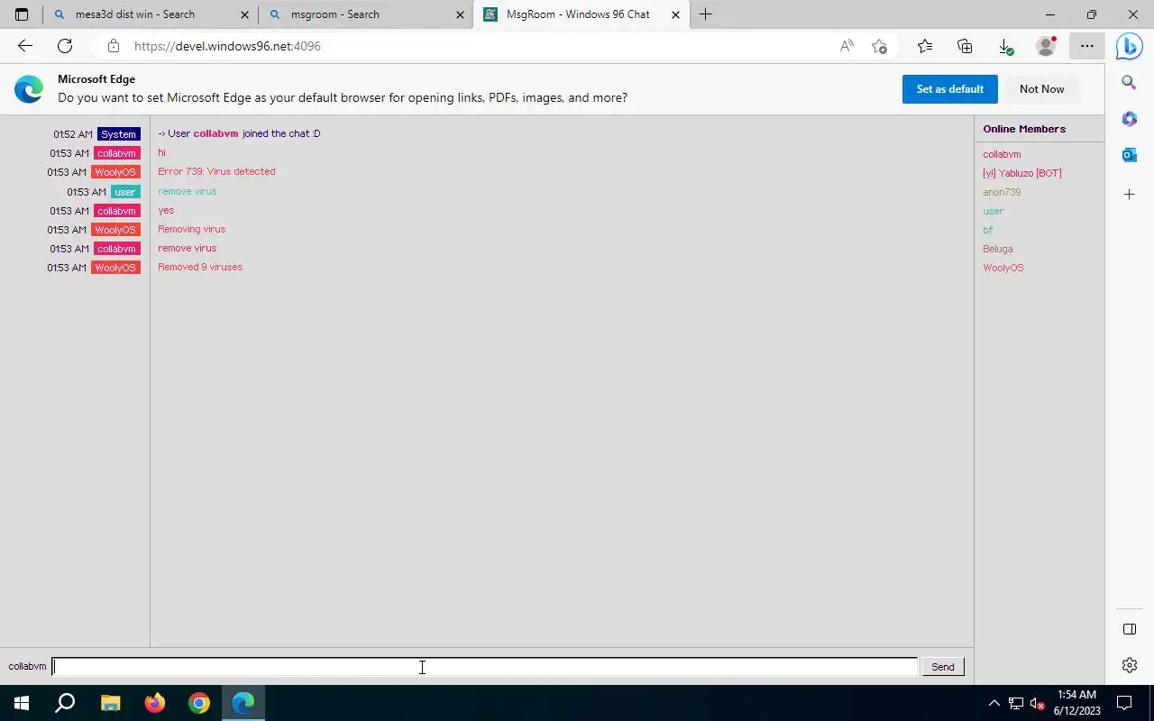This screenshot has width=1154, height=721.
Task: Close the MsgRoom Windows 96 Chat tab
Action: (x=675, y=14)
